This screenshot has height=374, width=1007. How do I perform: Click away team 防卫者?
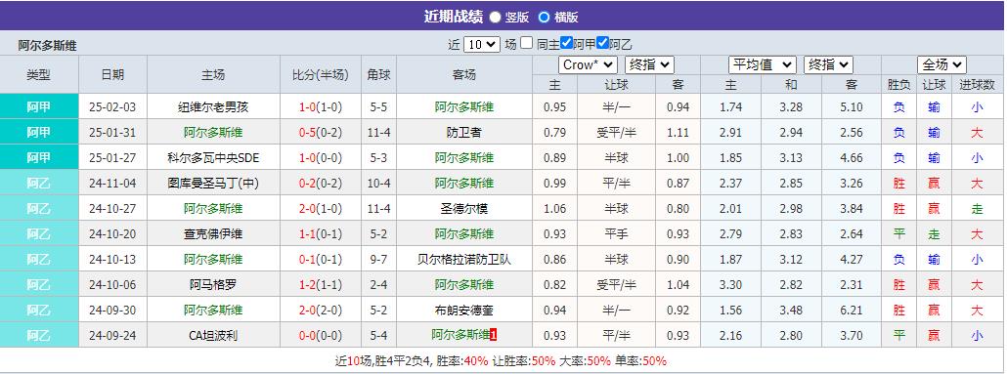click(463, 133)
